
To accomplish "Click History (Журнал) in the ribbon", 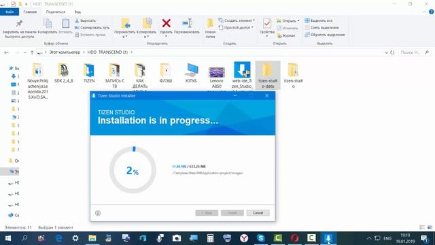I will click(x=286, y=35).
